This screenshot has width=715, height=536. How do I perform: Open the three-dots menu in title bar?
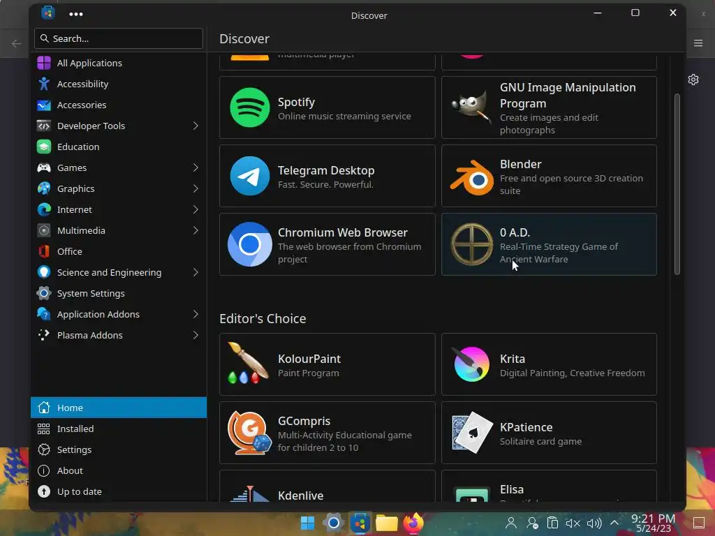(75, 14)
